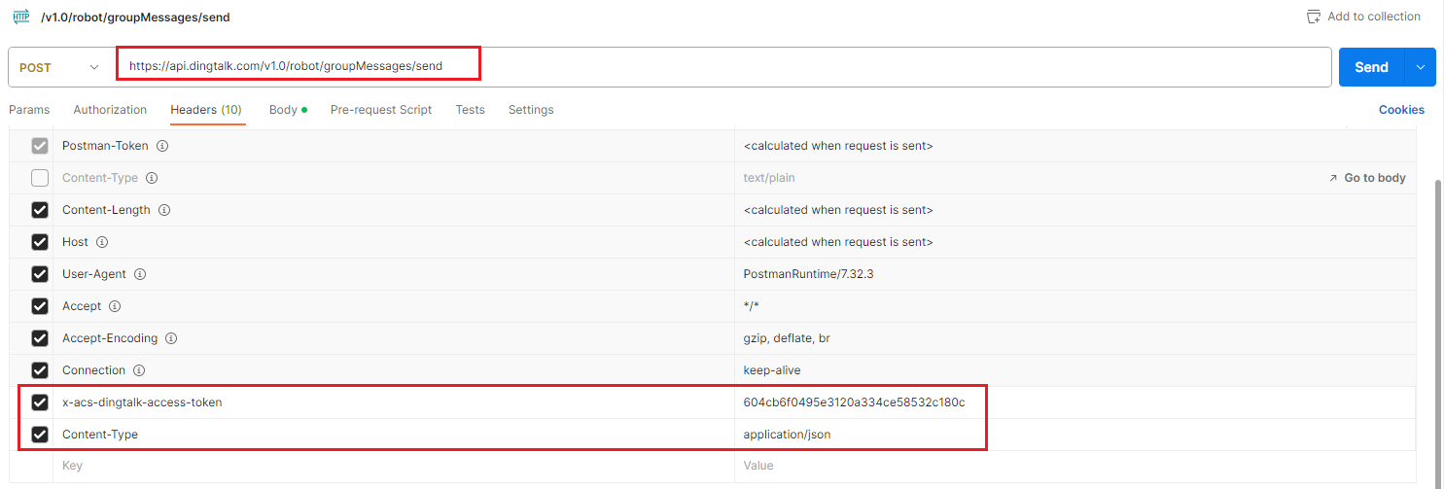Open the Cookies link
Screen dimensions: 1444x489
tap(1400, 110)
